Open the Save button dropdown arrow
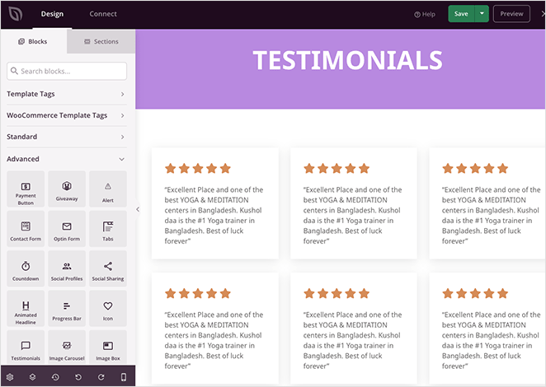 [x=482, y=14]
